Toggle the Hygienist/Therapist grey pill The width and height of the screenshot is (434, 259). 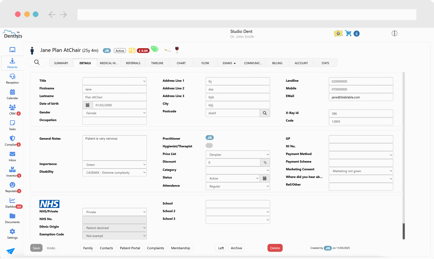point(209,145)
